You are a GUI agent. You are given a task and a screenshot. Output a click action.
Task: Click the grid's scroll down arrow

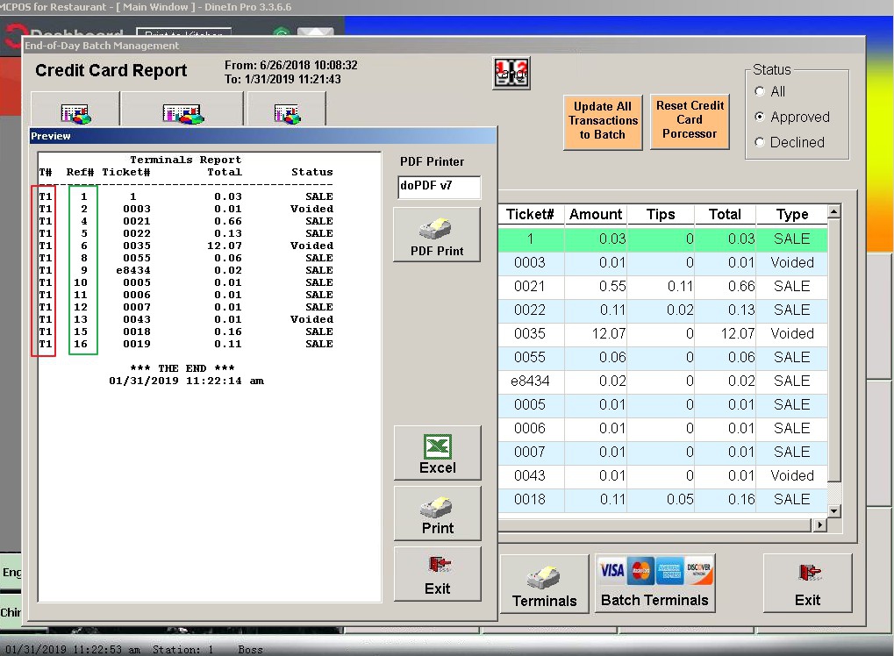[x=833, y=510]
